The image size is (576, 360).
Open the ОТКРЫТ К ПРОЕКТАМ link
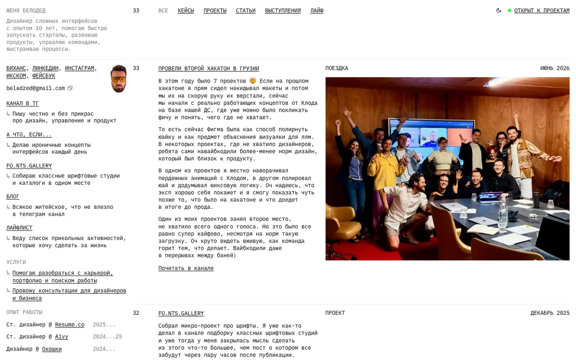(542, 11)
